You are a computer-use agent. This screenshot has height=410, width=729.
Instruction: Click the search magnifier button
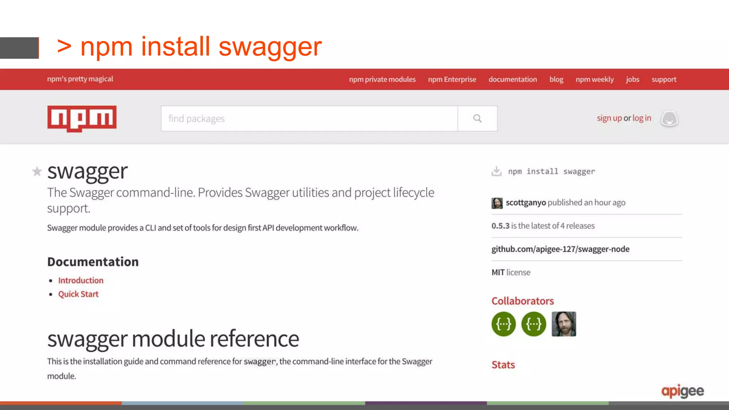pyautogui.click(x=477, y=118)
